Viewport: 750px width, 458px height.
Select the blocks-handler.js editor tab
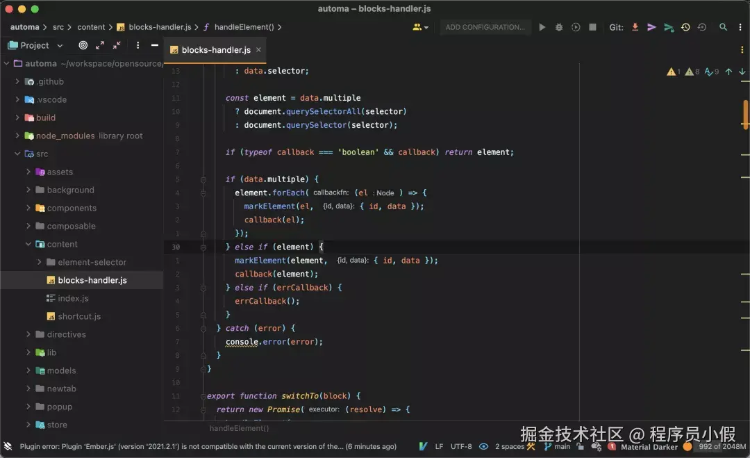coord(216,50)
